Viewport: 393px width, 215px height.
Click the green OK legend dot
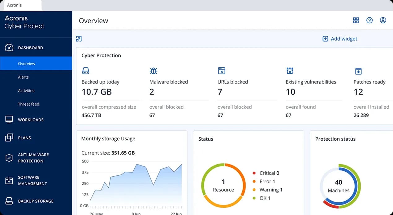(x=255, y=198)
